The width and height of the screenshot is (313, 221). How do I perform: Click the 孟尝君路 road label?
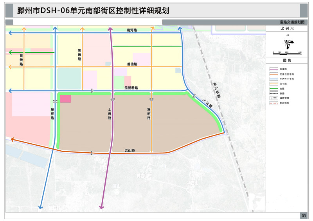(131, 88)
